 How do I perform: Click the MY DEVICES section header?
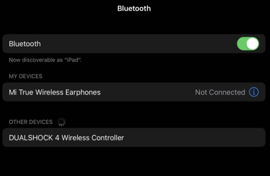pyautogui.click(x=26, y=76)
